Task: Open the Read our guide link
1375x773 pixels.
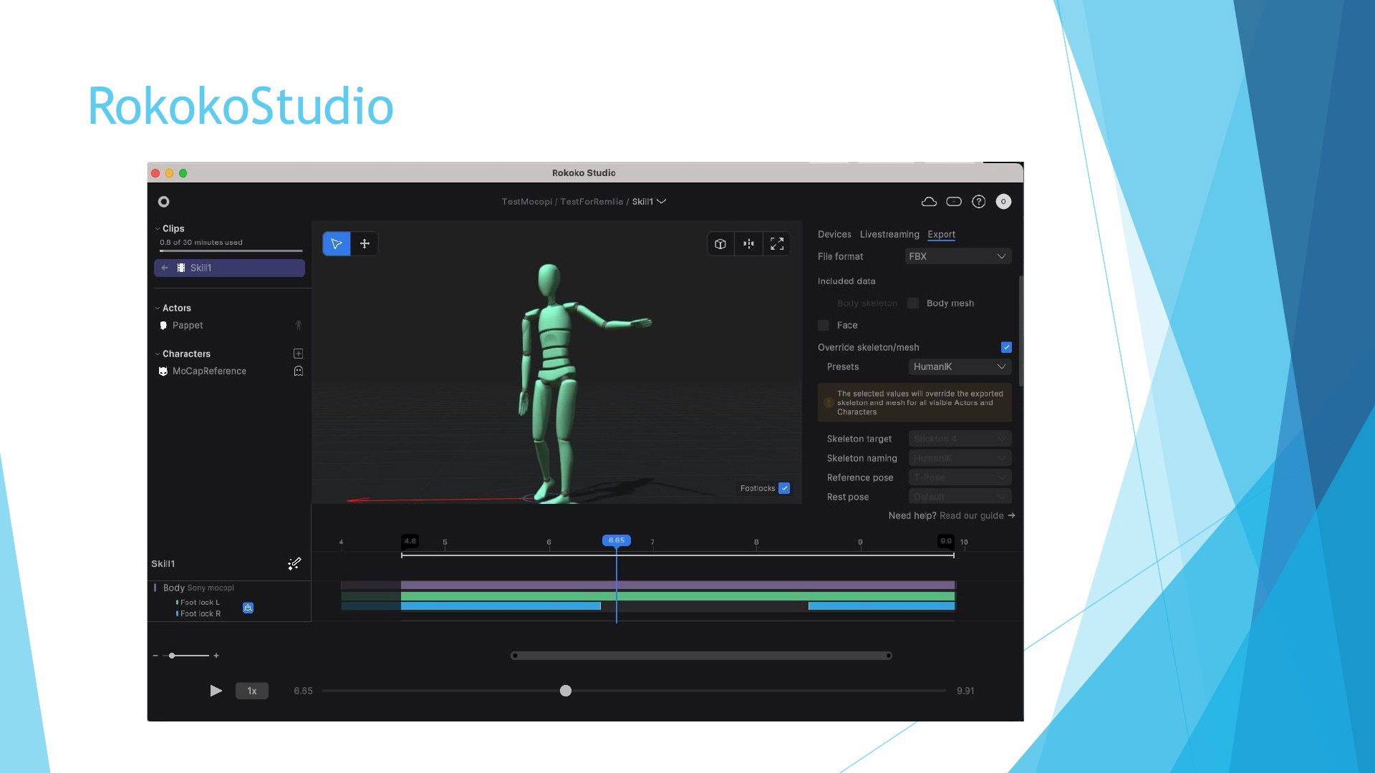Action: coord(977,516)
